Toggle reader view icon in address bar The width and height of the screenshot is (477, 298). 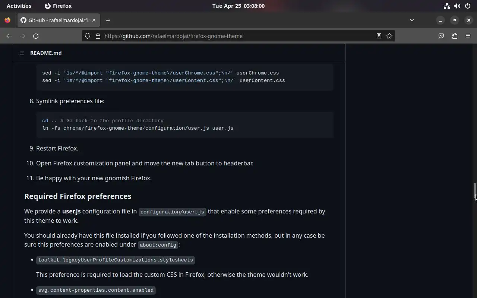379,36
